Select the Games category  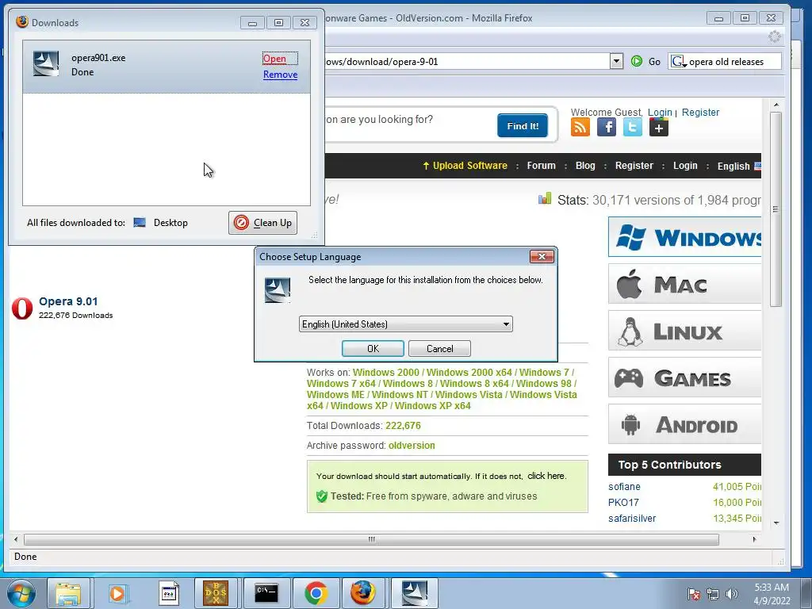point(684,377)
